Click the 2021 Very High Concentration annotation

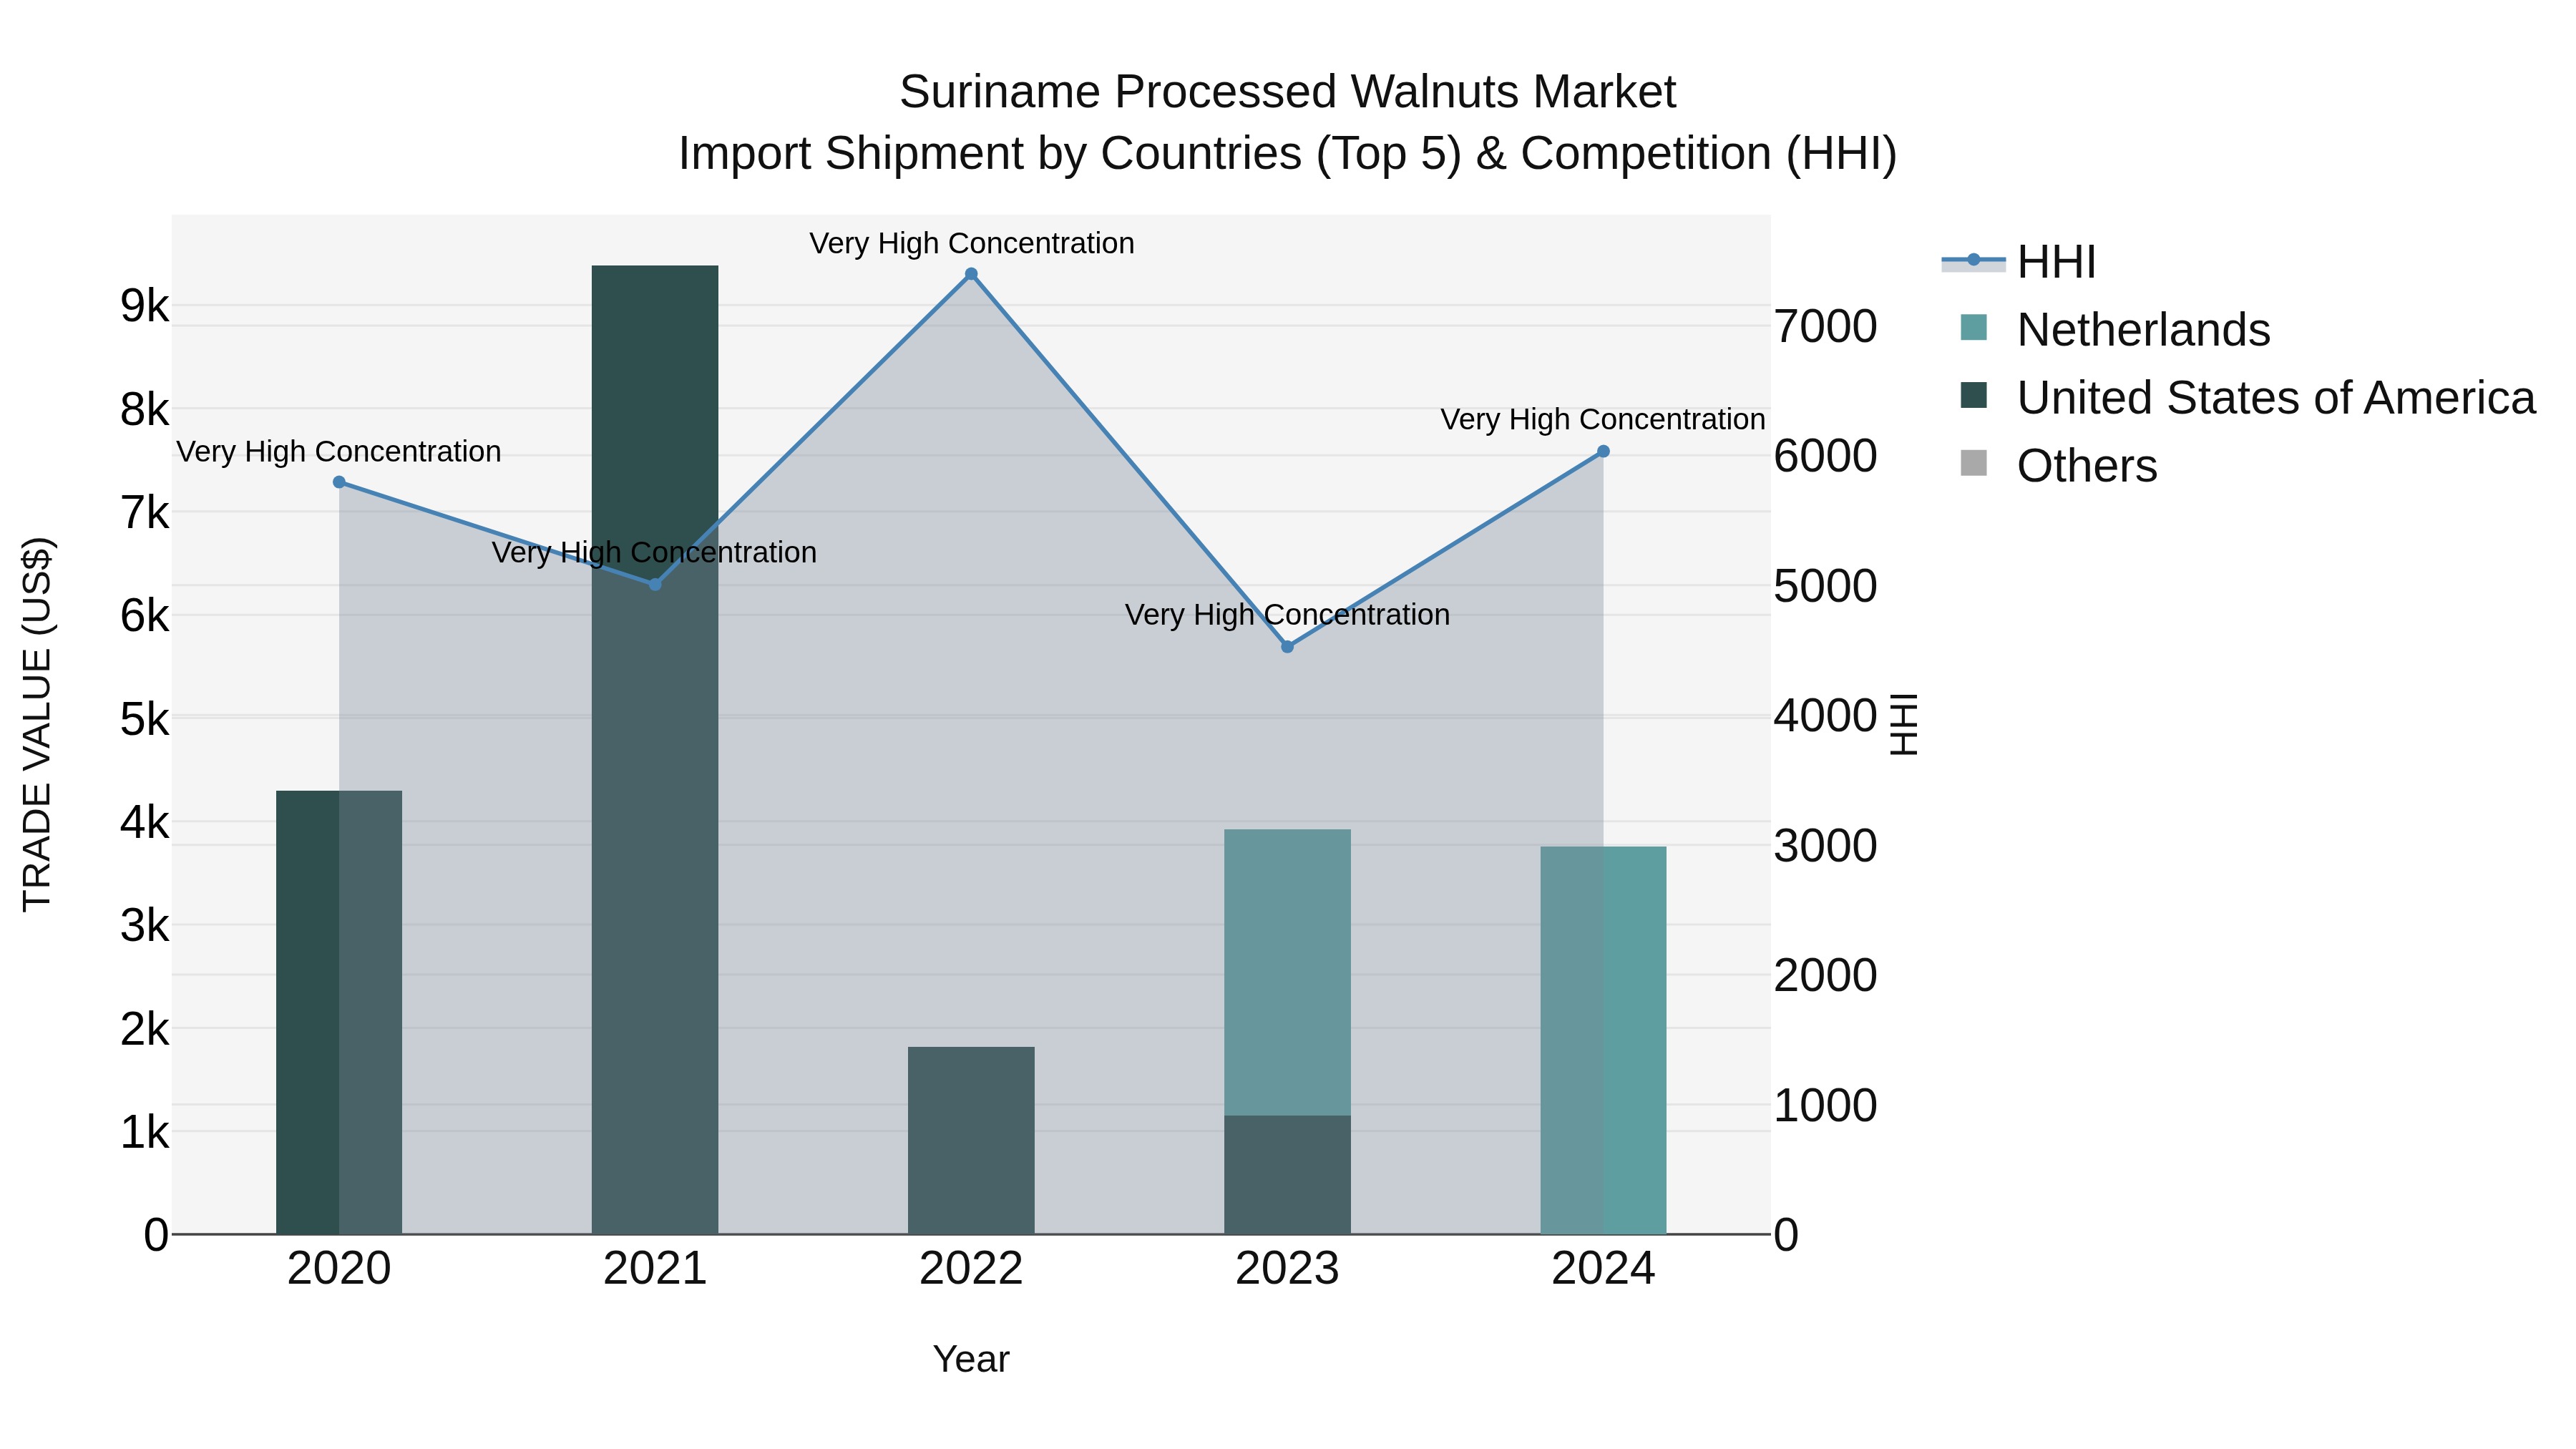click(x=655, y=553)
